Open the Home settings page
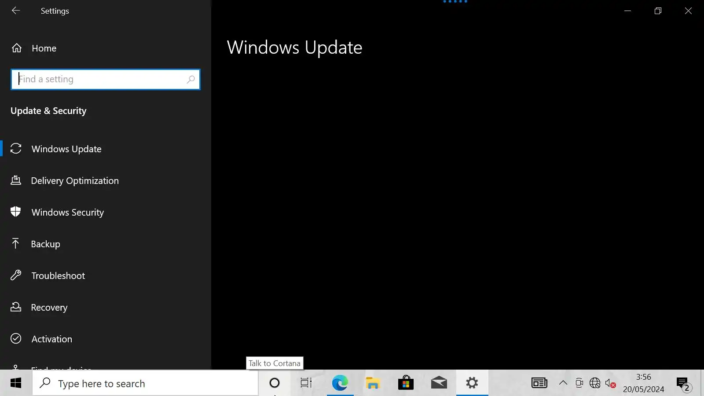The width and height of the screenshot is (704, 396). 106,48
